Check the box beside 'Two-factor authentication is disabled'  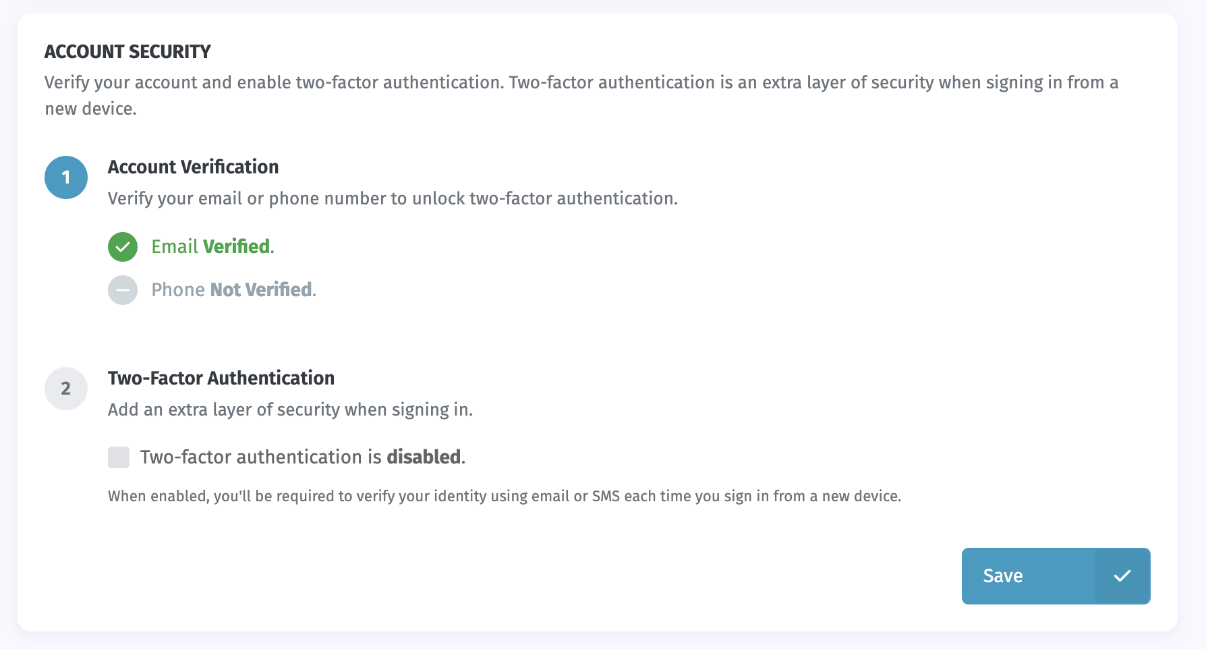point(119,457)
